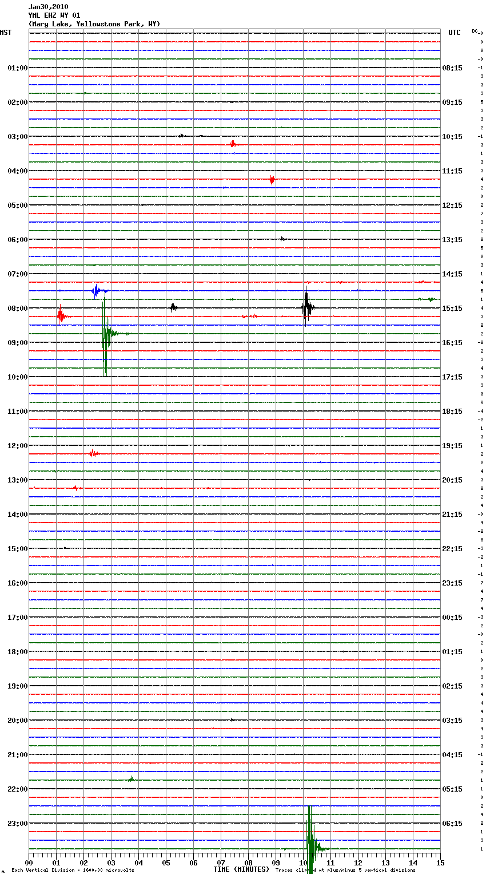Click minute tick label 12 on bottom axis
486x878 pixels.
point(358,863)
